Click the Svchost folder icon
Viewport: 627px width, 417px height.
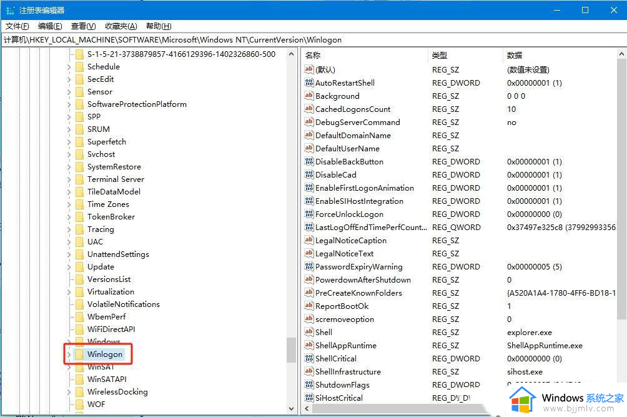[x=79, y=154]
